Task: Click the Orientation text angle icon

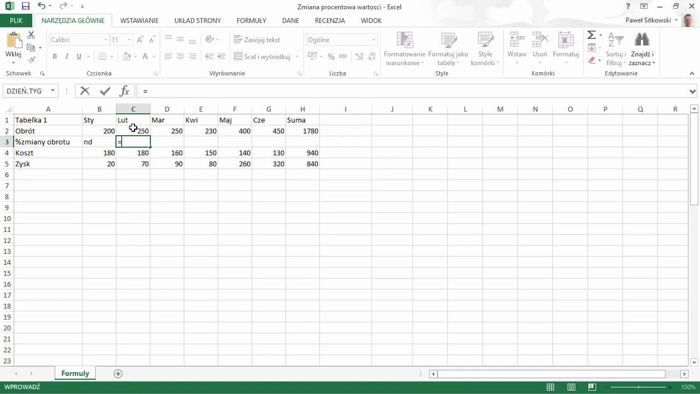Action: coord(209,39)
